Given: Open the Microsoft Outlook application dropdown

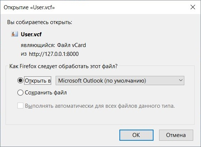Looking at the screenshot, I should [x=120, y=80].
